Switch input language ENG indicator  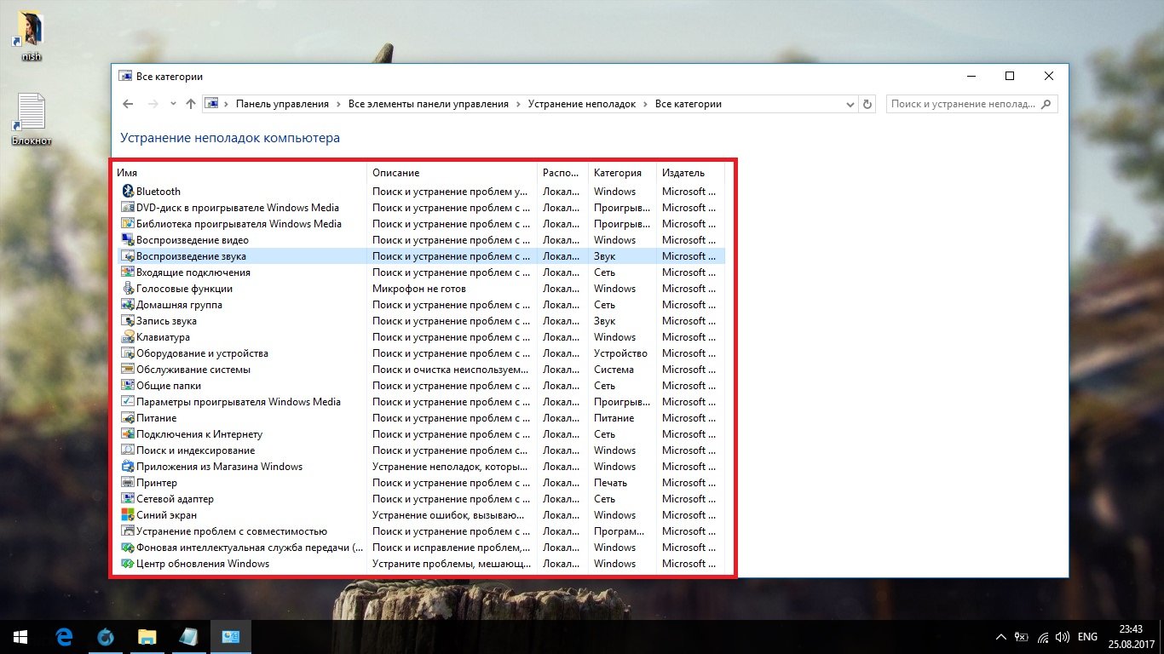[x=1087, y=637]
